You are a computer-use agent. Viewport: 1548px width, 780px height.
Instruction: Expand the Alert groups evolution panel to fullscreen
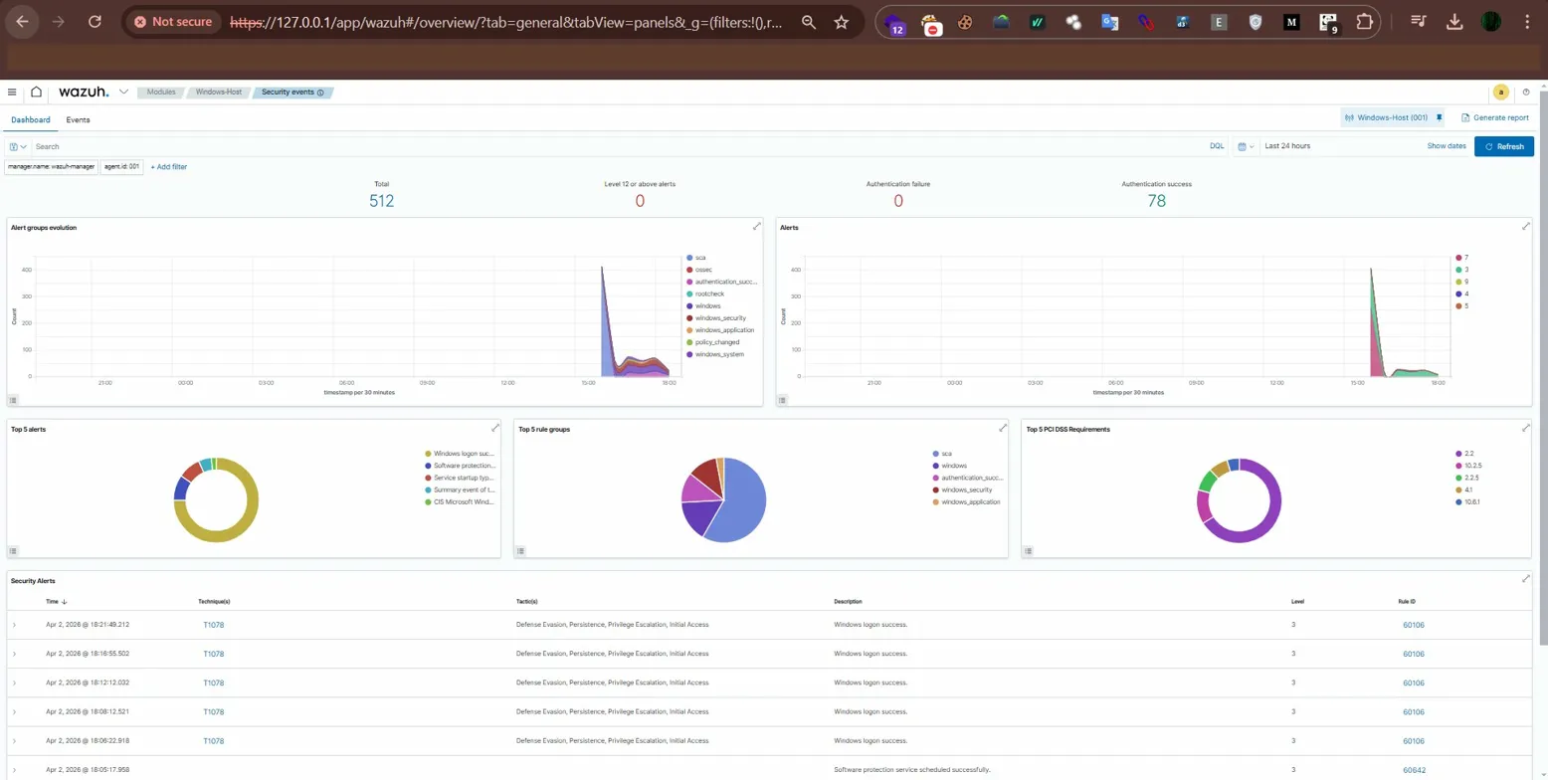tap(756, 227)
